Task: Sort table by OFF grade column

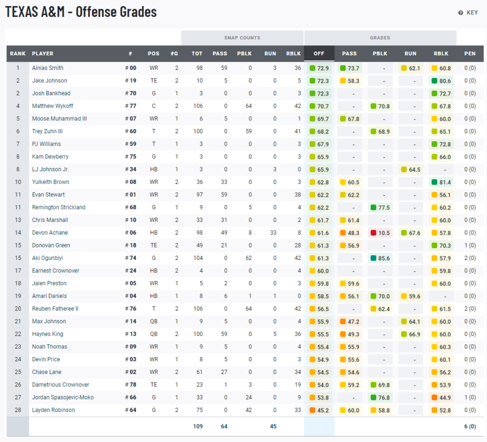Action: tap(319, 54)
